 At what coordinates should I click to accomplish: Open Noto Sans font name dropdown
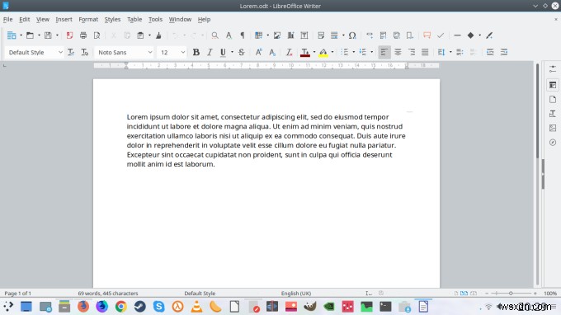tap(150, 53)
